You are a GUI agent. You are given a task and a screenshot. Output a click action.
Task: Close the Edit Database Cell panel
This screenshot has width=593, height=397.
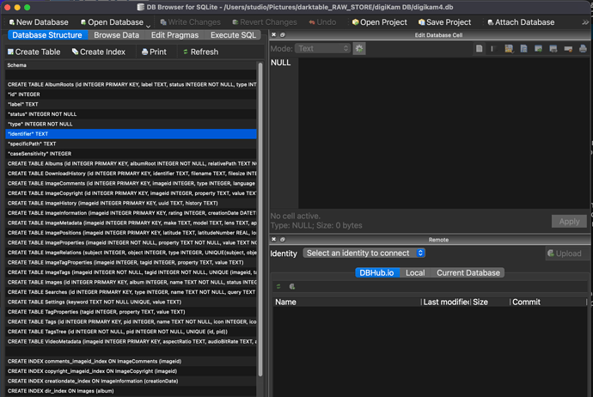pos(274,34)
